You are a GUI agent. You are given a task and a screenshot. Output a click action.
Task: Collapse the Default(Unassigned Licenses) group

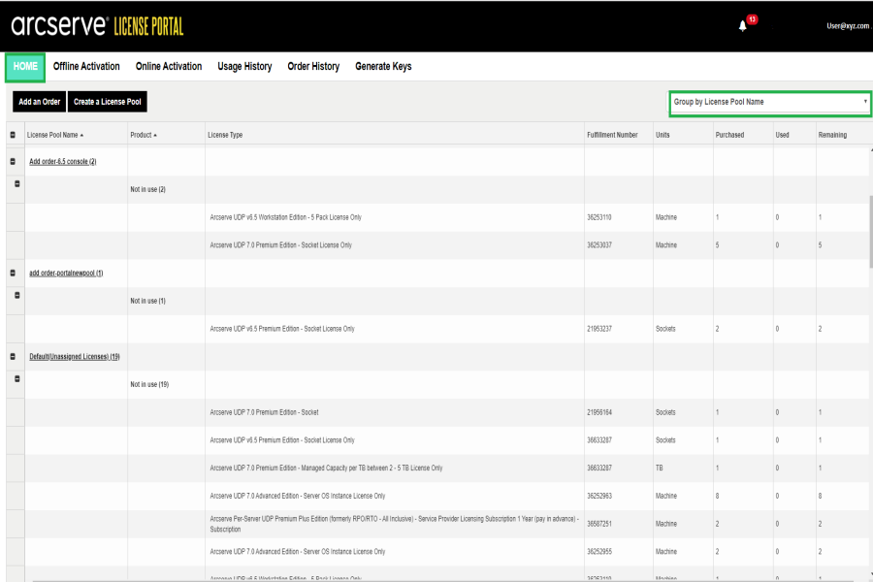pyautogui.click(x=13, y=356)
